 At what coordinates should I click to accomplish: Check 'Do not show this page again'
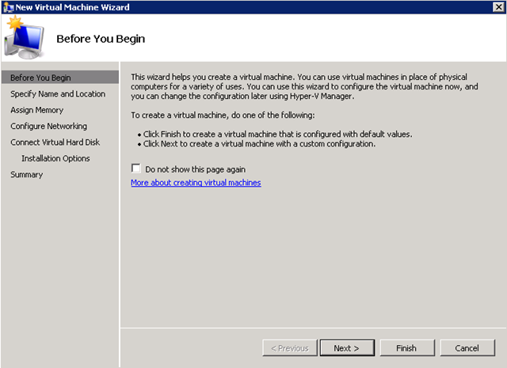(135, 169)
